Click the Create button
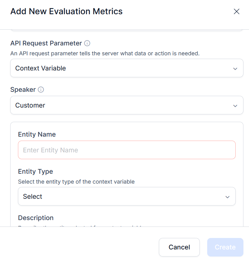Screen dimensions: 249x259 point(225,247)
